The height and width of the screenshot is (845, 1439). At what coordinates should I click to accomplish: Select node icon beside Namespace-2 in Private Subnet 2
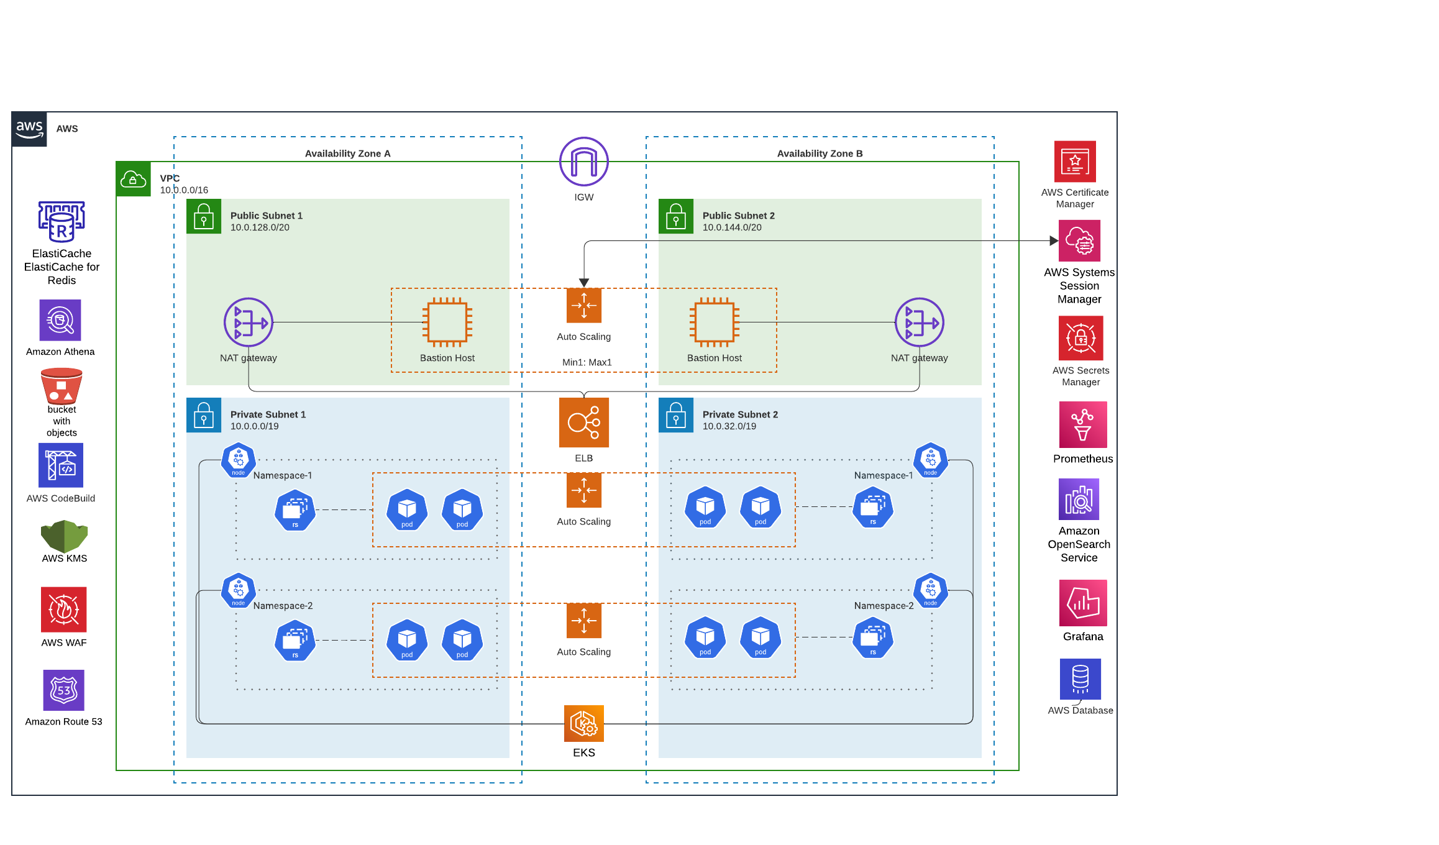[931, 591]
